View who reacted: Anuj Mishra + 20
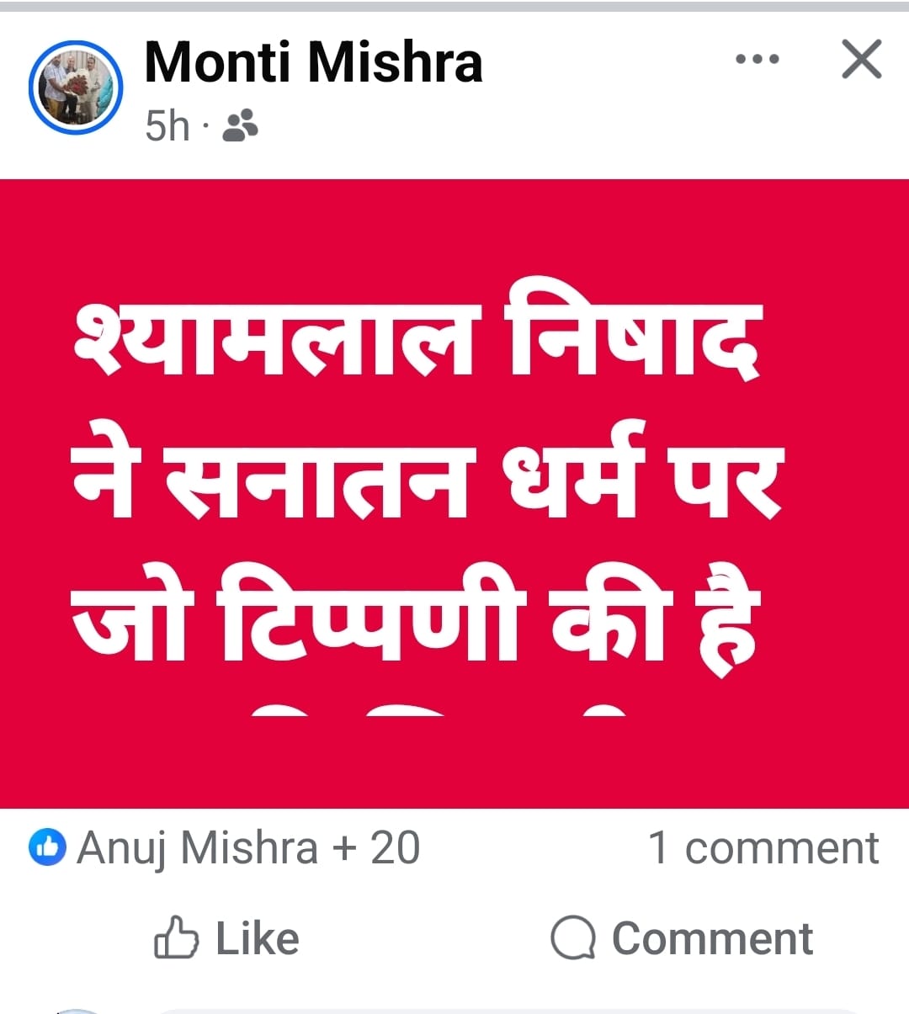 pos(248,847)
